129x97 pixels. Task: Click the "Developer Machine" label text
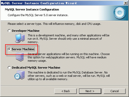[26, 31]
